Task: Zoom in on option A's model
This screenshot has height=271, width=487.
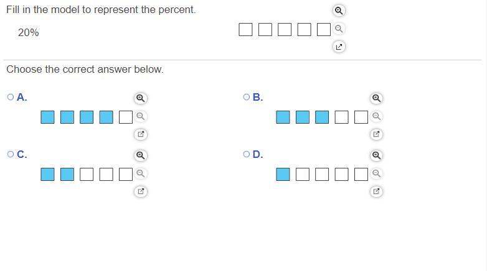Action: point(141,98)
